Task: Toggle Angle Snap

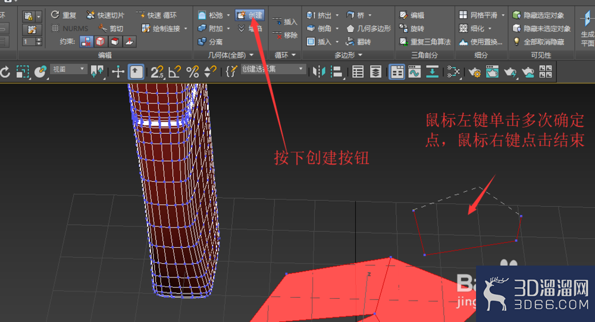Action: coord(174,71)
